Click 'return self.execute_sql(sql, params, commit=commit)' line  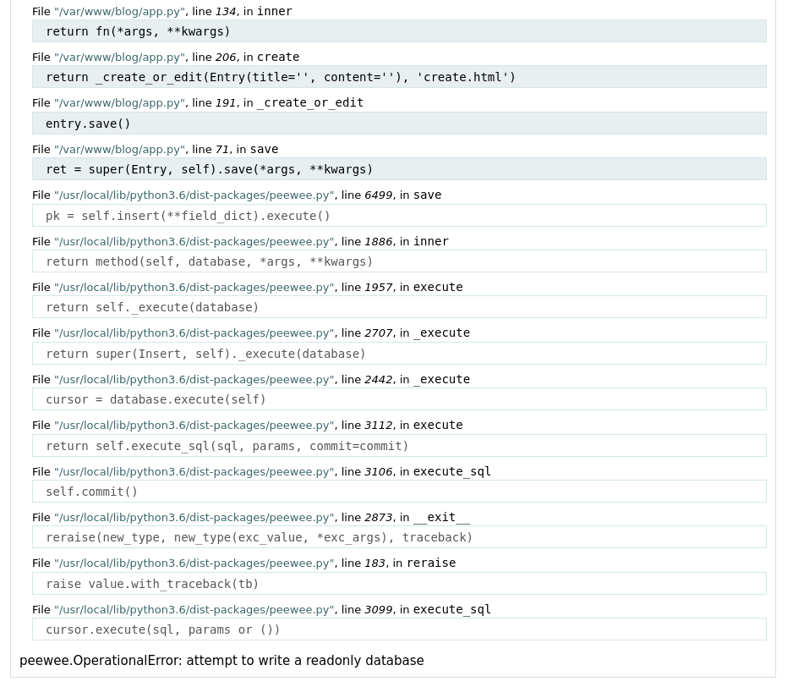point(399,446)
